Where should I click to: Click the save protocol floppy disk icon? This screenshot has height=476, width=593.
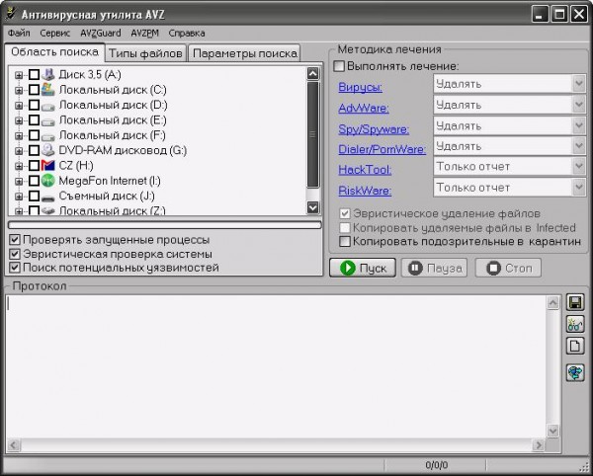575,303
